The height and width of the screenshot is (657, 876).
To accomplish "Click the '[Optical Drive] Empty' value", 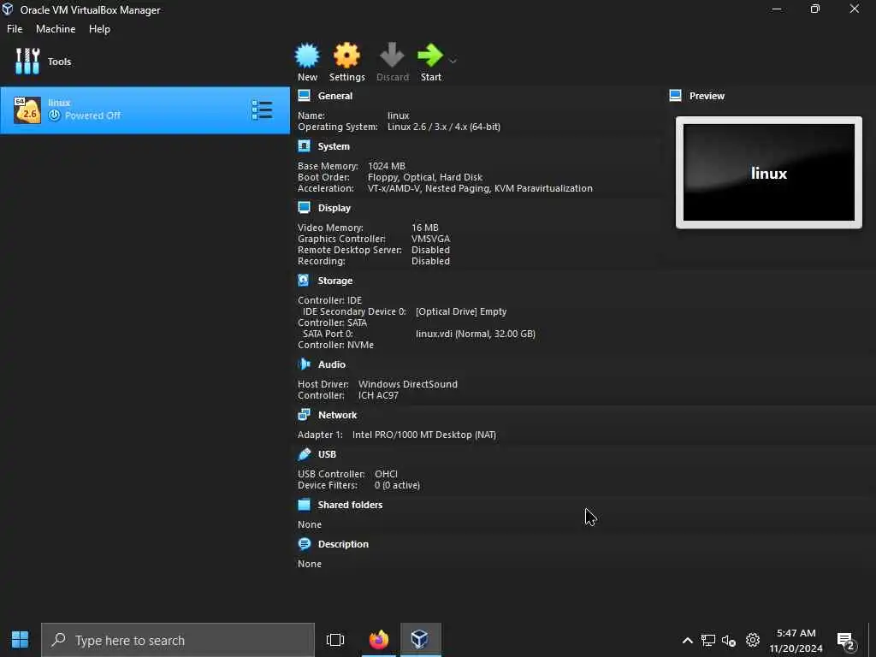I will 461,311.
